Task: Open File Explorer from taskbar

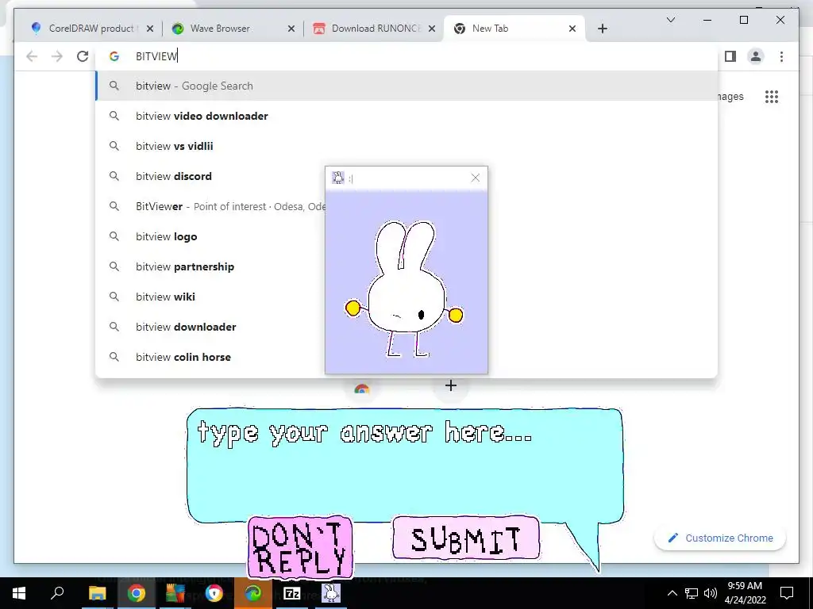Action: pos(97,593)
